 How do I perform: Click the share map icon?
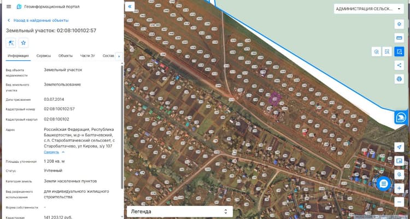399,65
